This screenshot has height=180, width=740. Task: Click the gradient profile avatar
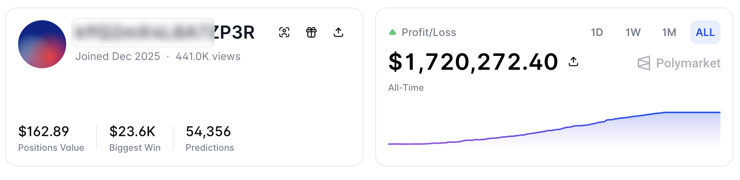42,44
